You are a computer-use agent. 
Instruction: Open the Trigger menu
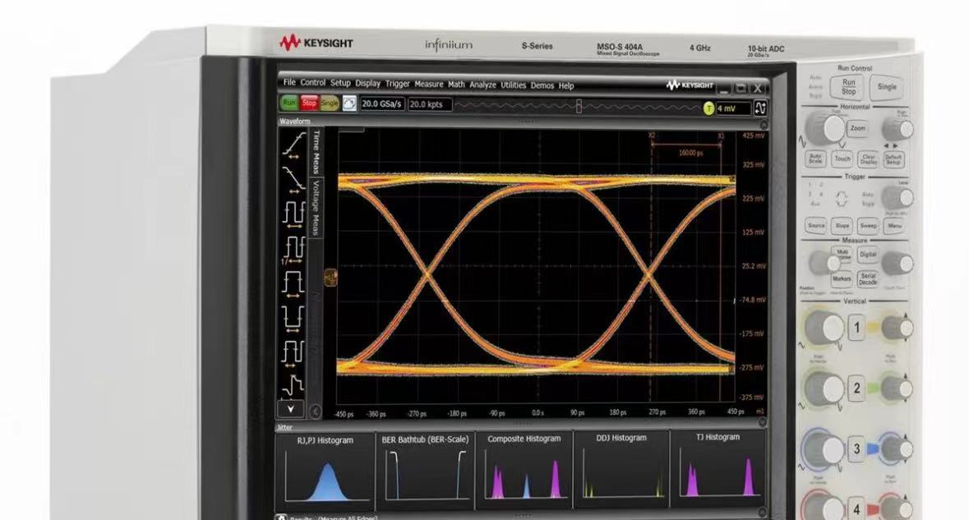pyautogui.click(x=397, y=84)
